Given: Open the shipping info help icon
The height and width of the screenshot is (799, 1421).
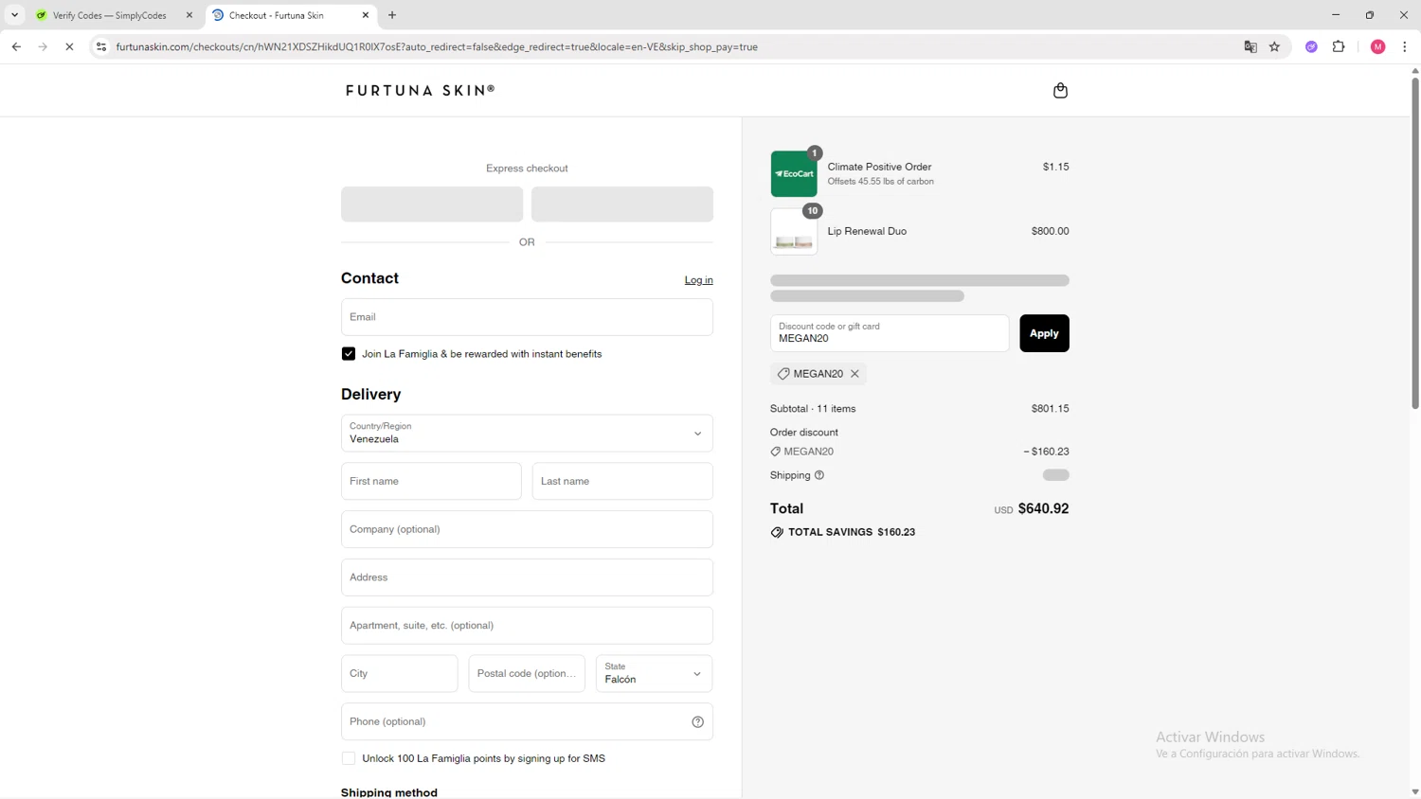Looking at the screenshot, I should tap(819, 475).
